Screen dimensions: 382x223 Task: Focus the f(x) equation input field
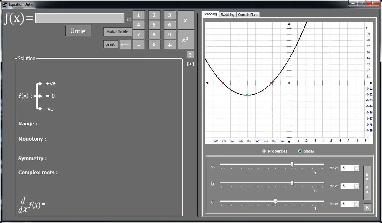coord(80,18)
